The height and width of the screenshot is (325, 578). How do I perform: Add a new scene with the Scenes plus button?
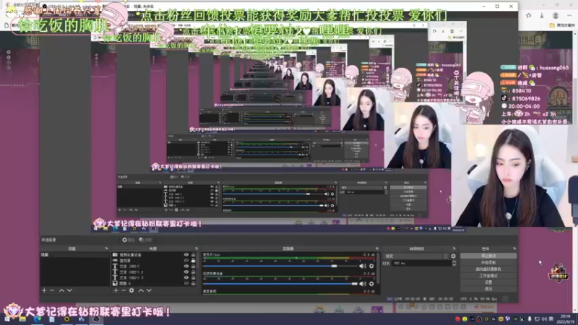[x=44, y=290]
